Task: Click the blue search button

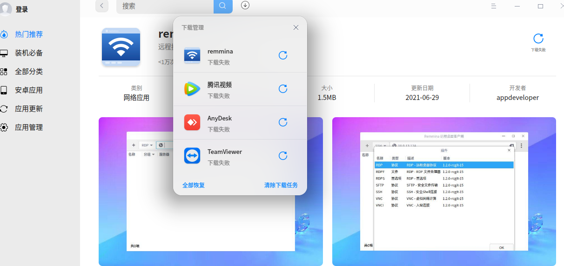Action: [223, 6]
